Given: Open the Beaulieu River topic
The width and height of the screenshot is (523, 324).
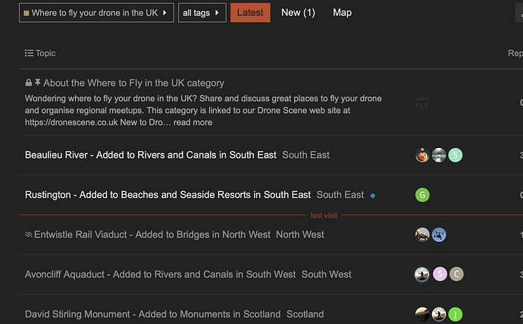Looking at the screenshot, I should [x=151, y=155].
